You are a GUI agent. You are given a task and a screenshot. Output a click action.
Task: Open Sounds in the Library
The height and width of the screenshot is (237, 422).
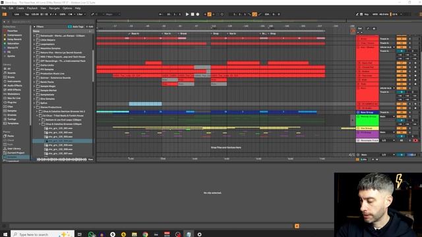tap(11, 73)
